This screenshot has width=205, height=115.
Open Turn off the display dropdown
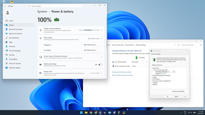pyautogui.click(x=140, y=62)
